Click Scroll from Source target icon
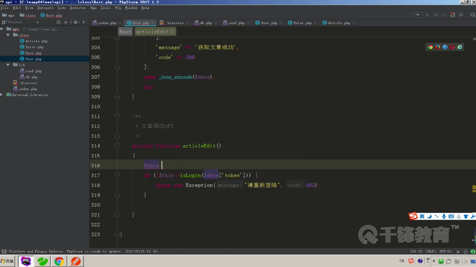This screenshot has height=267, width=476. (58, 22)
